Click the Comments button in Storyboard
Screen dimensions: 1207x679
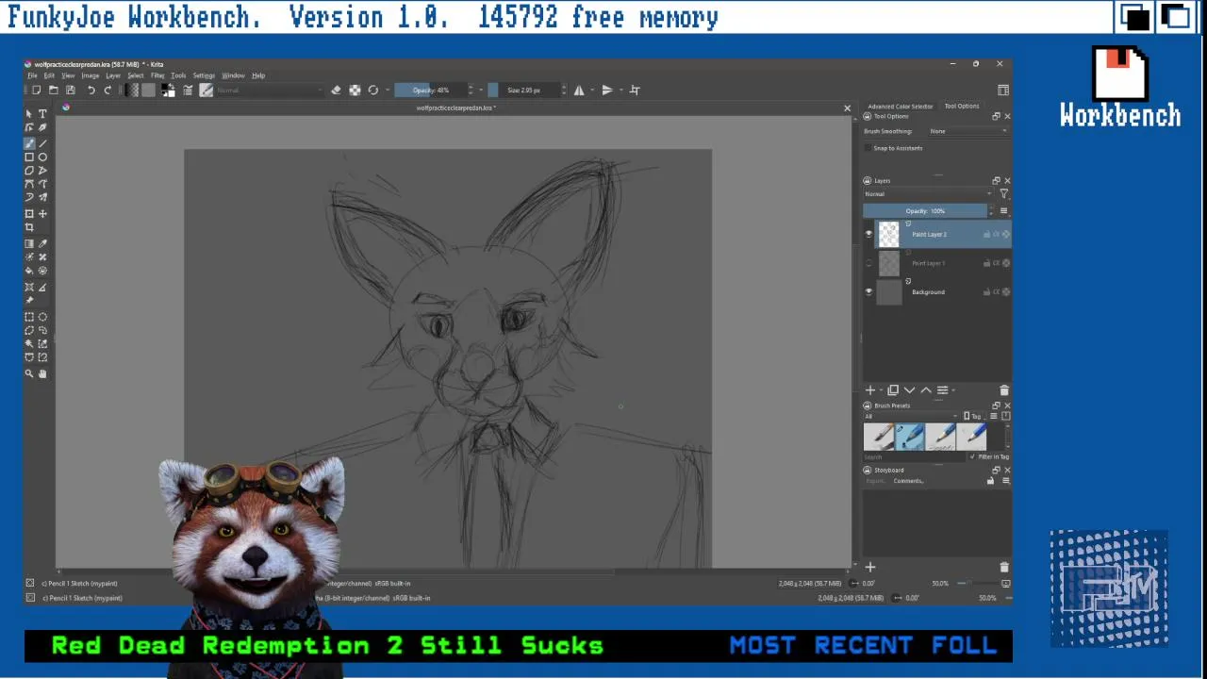tap(908, 481)
